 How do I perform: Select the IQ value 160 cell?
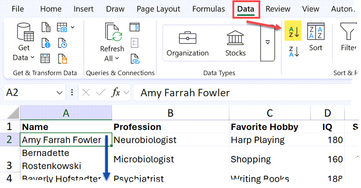328,159
